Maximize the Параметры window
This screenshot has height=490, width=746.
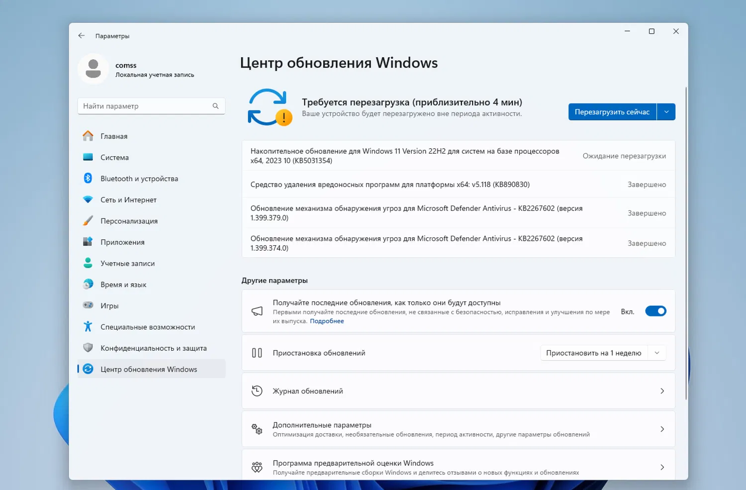[x=652, y=31]
